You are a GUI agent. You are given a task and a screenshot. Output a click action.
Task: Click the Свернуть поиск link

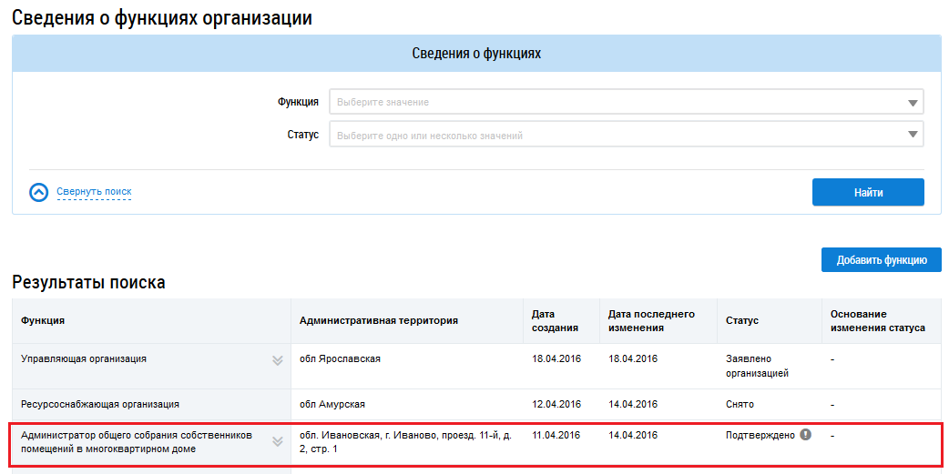pyautogui.click(x=94, y=192)
